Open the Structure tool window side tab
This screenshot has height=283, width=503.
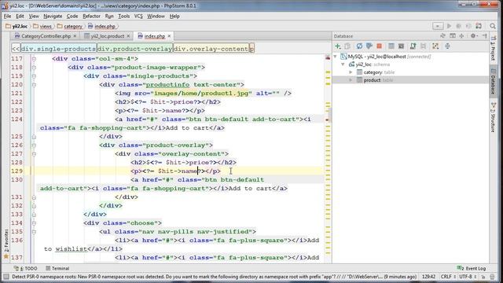pos(493,117)
